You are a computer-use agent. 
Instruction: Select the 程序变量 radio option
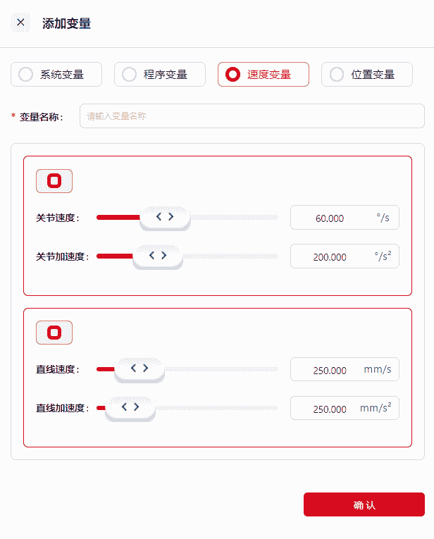(160, 74)
